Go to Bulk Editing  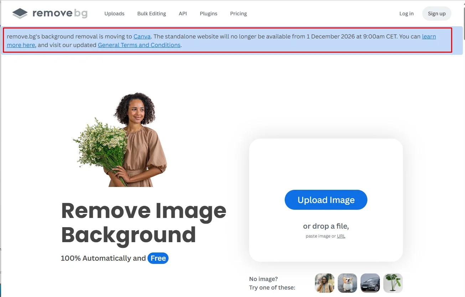tap(151, 14)
